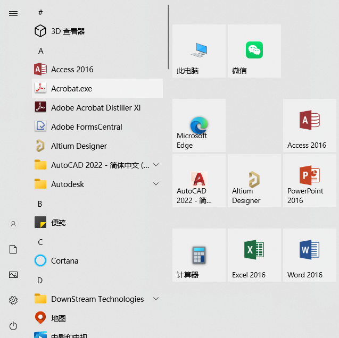Open the Autodesk folder entry
339x338 pixels.
tap(97, 184)
